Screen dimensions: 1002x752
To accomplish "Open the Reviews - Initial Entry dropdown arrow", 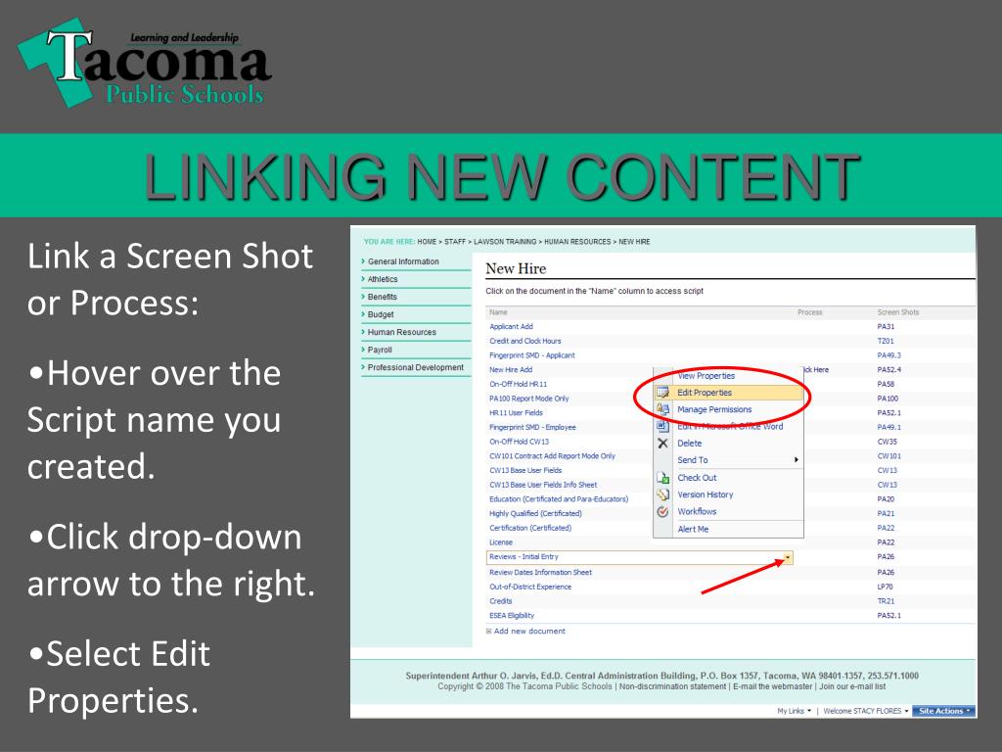I will point(788,557).
